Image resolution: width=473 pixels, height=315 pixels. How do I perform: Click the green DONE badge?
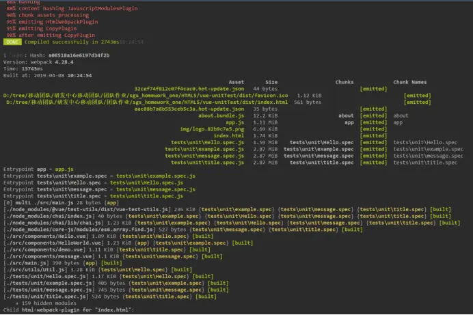12,42
